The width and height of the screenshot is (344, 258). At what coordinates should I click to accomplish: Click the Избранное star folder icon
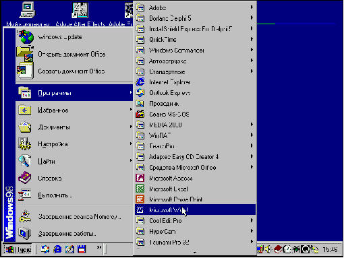click(x=25, y=110)
